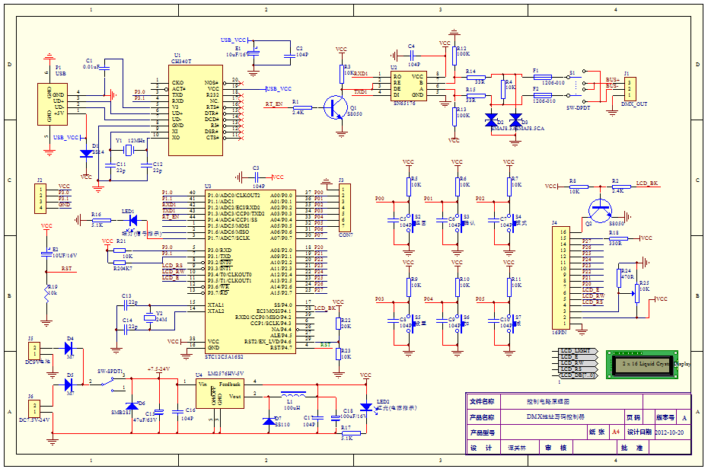Select the F1 1206-010 fuse
The width and height of the screenshot is (708, 469).
tap(543, 77)
